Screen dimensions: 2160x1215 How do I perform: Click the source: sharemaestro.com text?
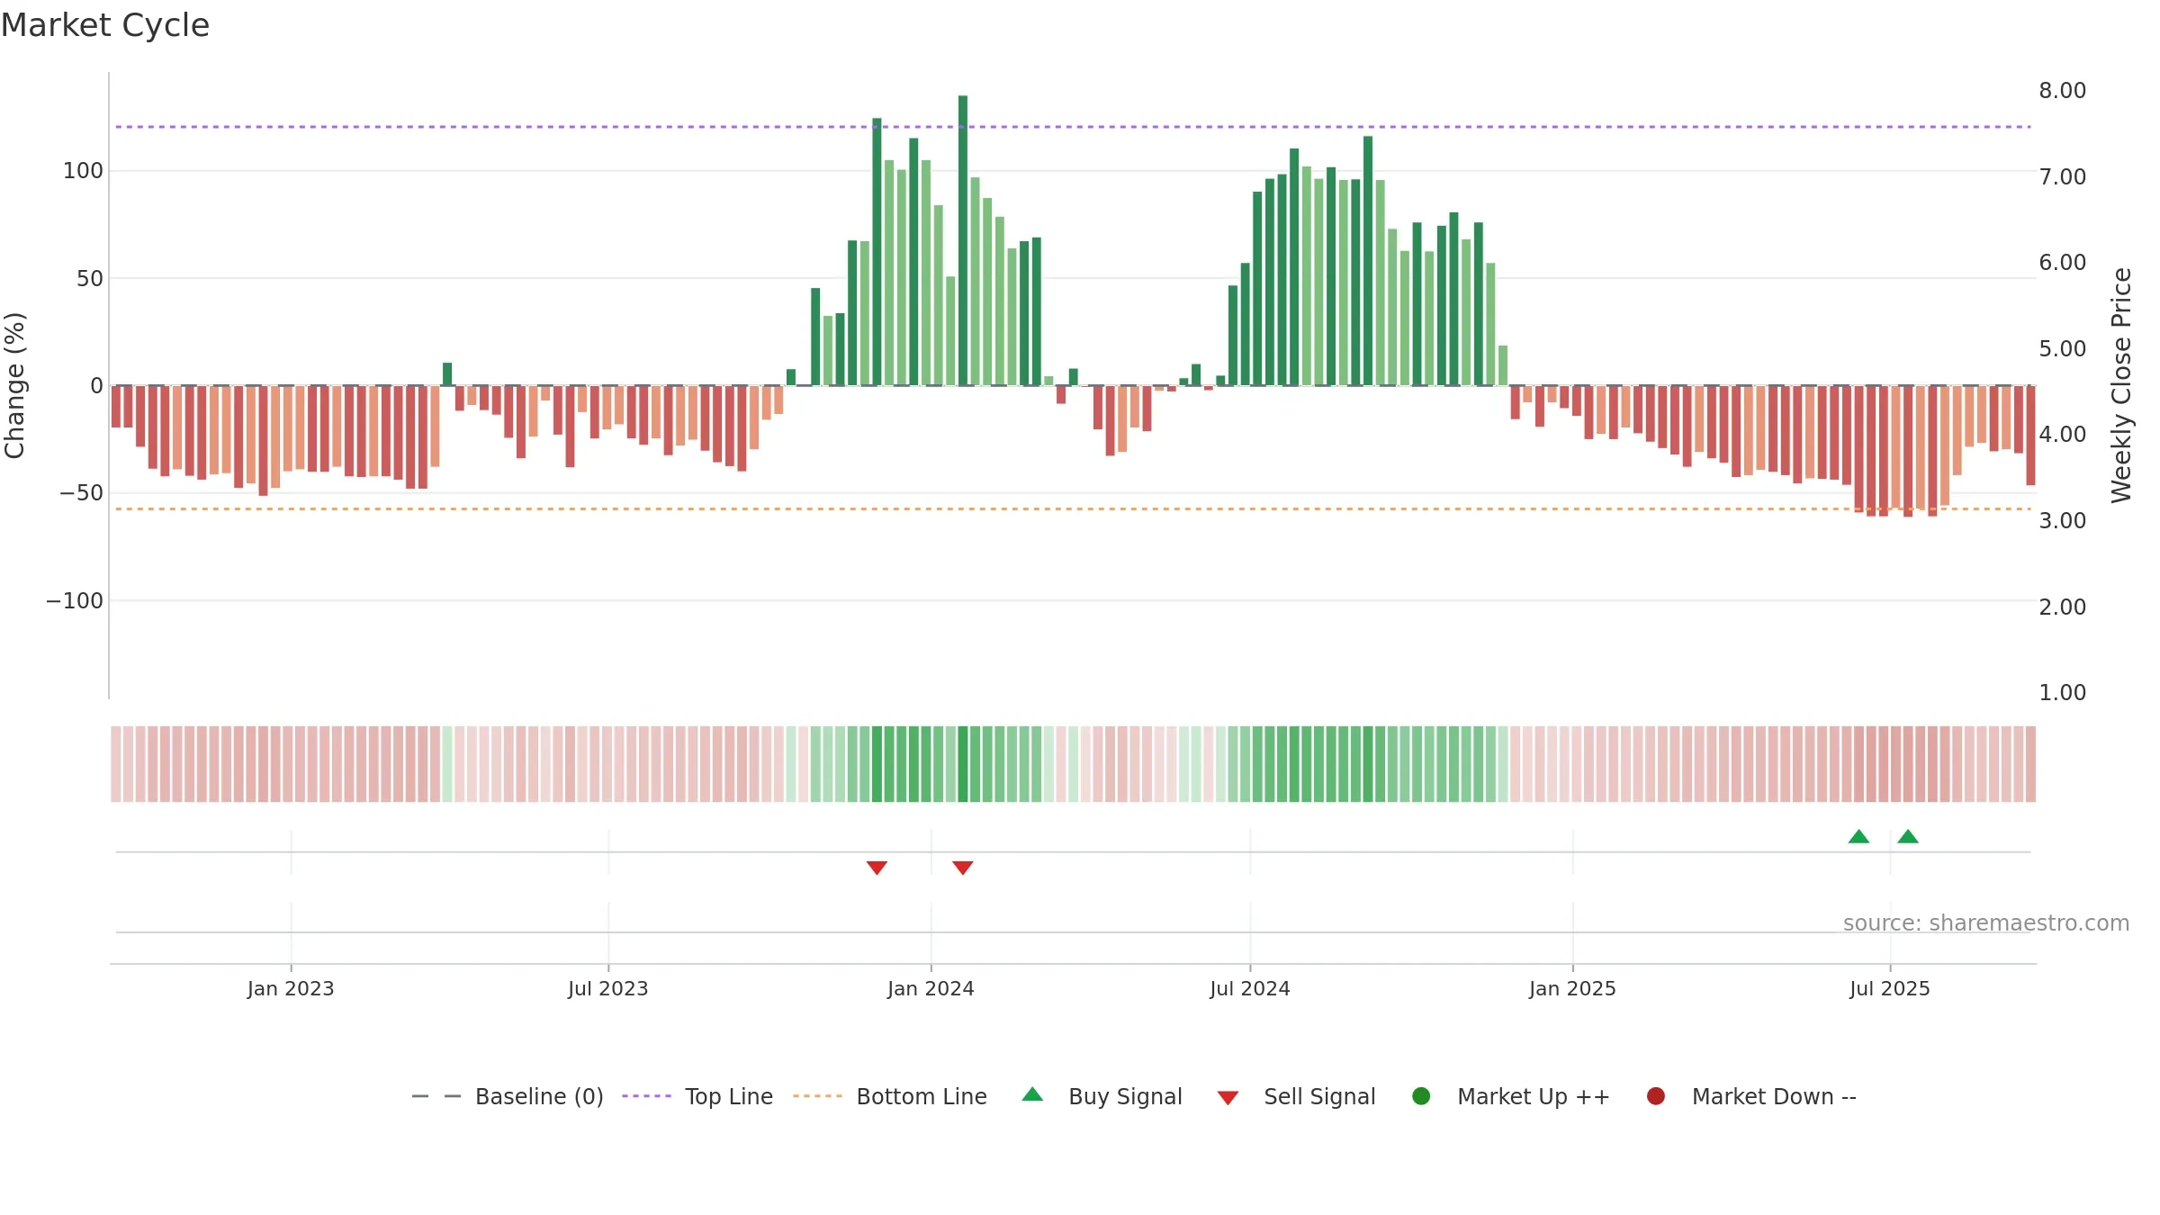[1986, 923]
